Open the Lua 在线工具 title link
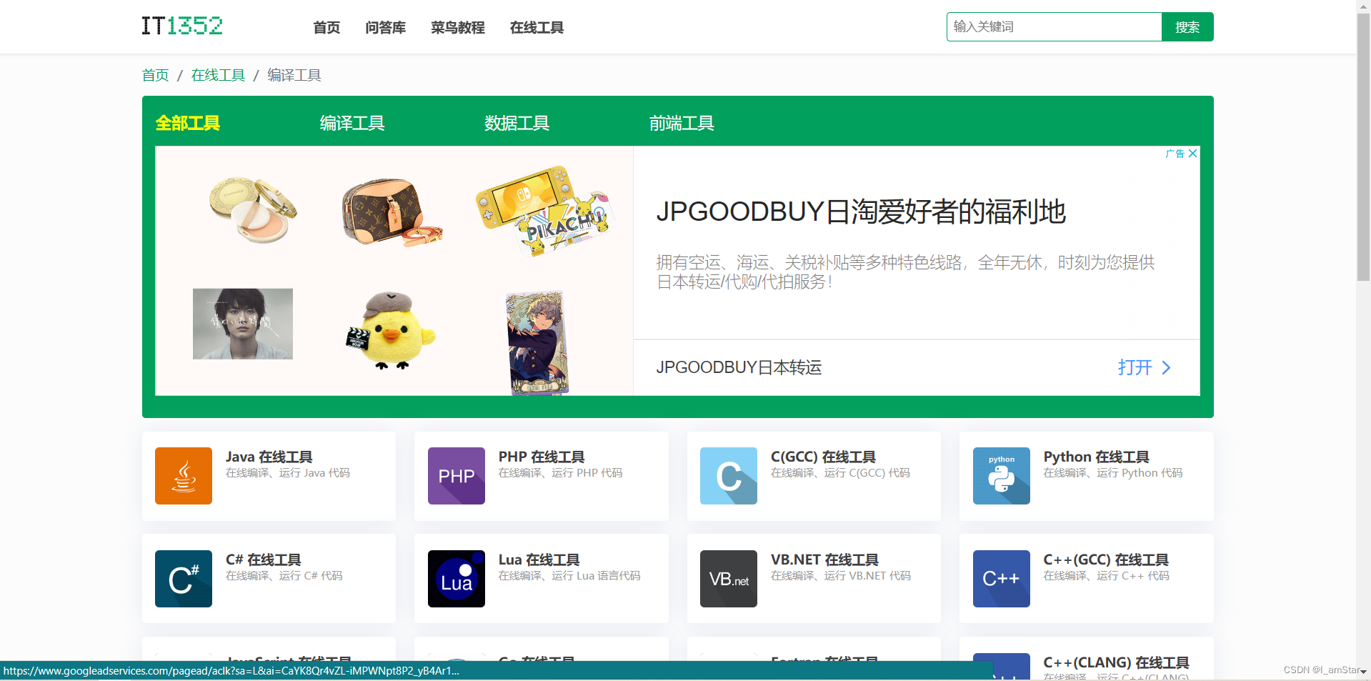This screenshot has height=681, width=1371. 539,560
